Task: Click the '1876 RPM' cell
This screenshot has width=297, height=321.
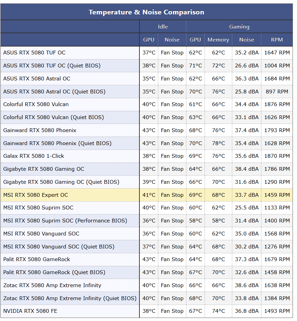Action: (277, 104)
